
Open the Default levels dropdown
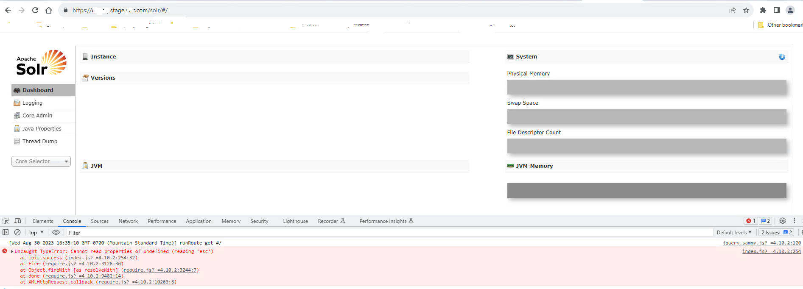tap(734, 232)
